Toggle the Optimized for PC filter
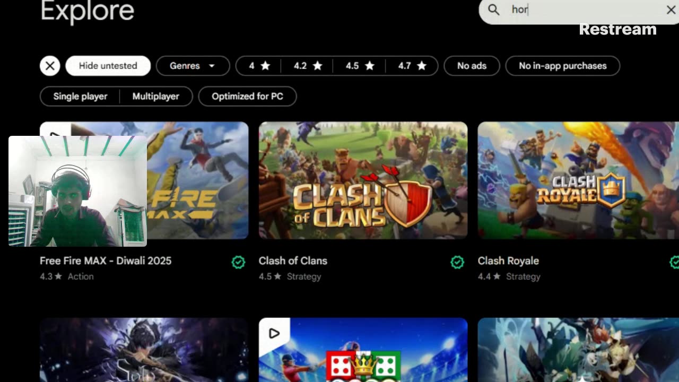Screen dimensions: 679x382 click(x=247, y=96)
